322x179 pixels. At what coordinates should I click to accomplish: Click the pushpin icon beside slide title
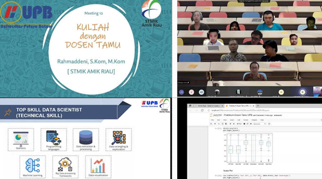click(8, 112)
